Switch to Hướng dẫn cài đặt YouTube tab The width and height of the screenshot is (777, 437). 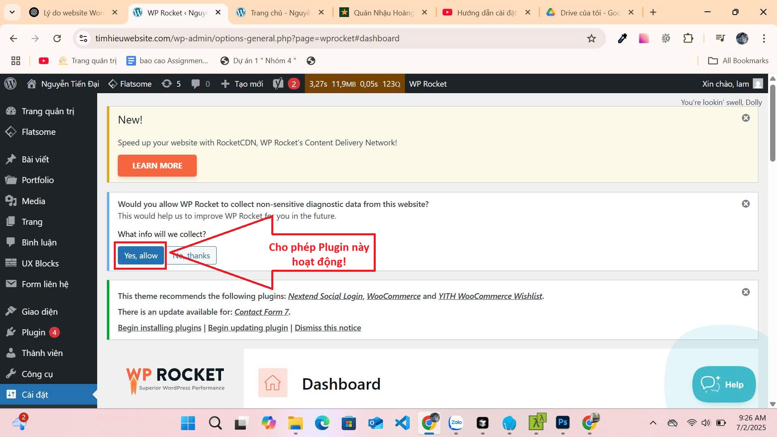(x=487, y=13)
